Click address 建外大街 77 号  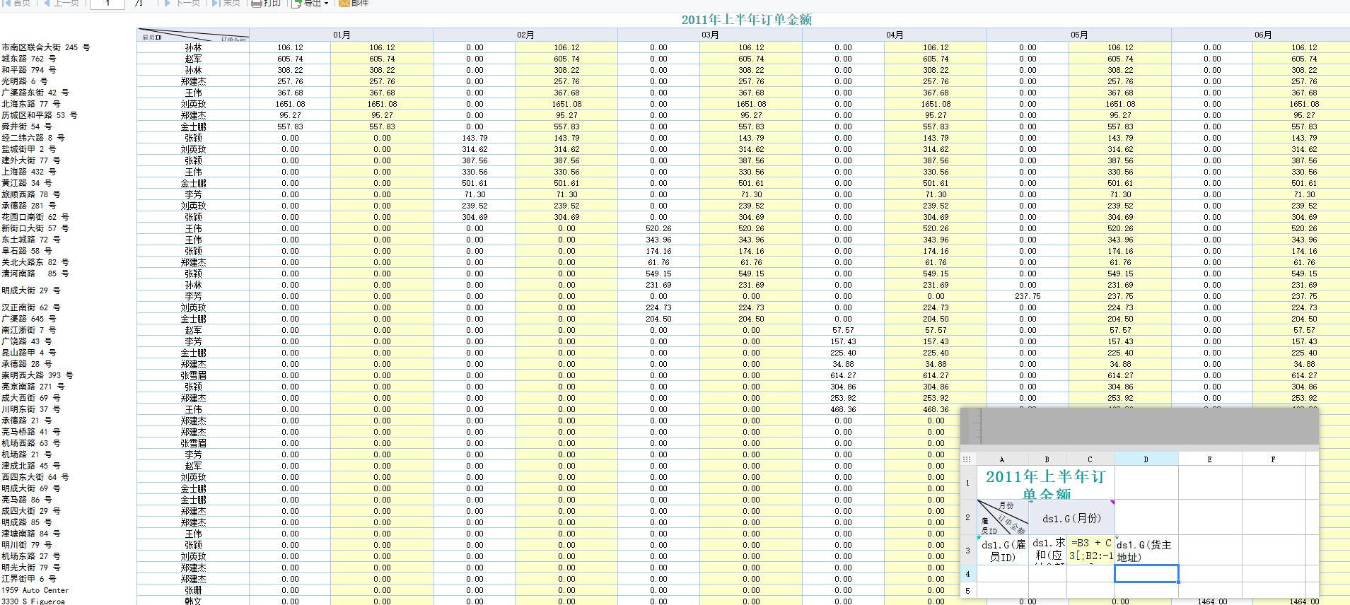(31, 160)
